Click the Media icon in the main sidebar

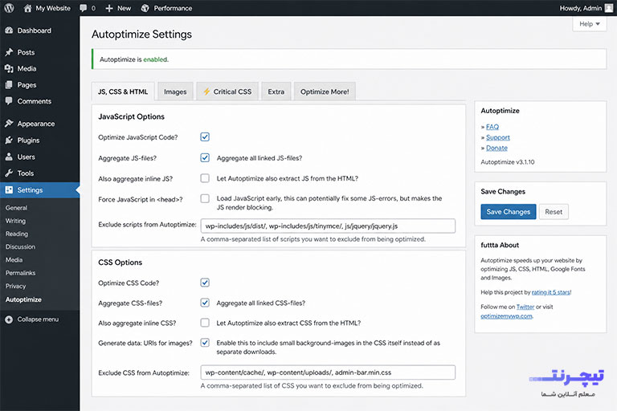(9, 68)
